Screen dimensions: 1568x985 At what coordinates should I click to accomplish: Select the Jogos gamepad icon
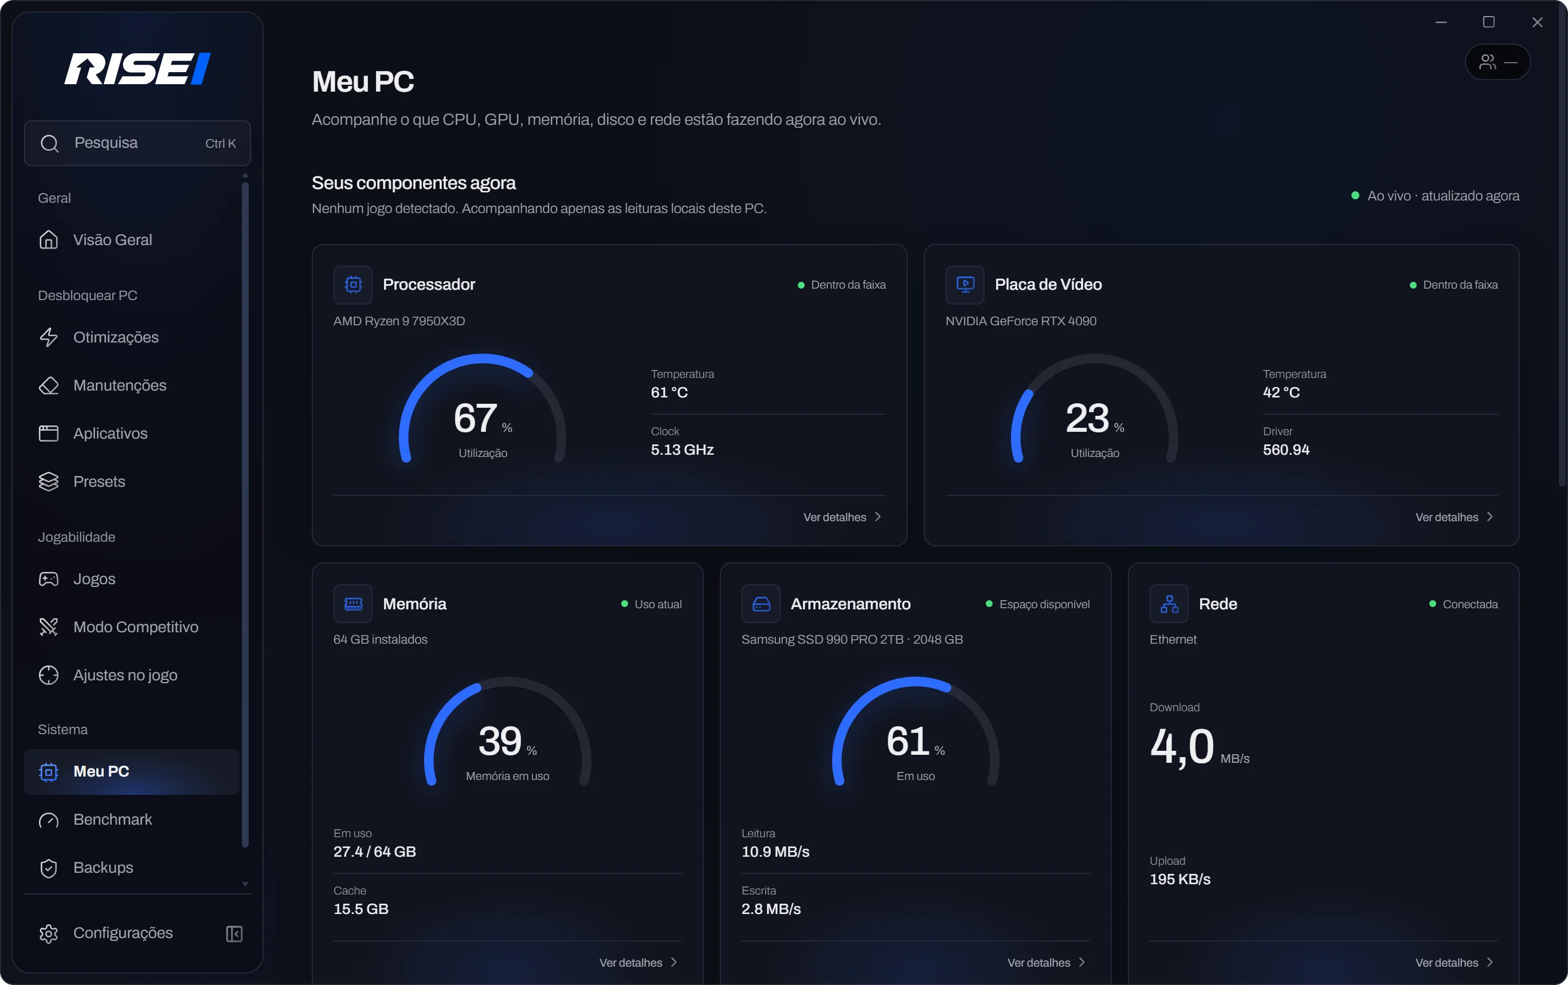coord(48,579)
